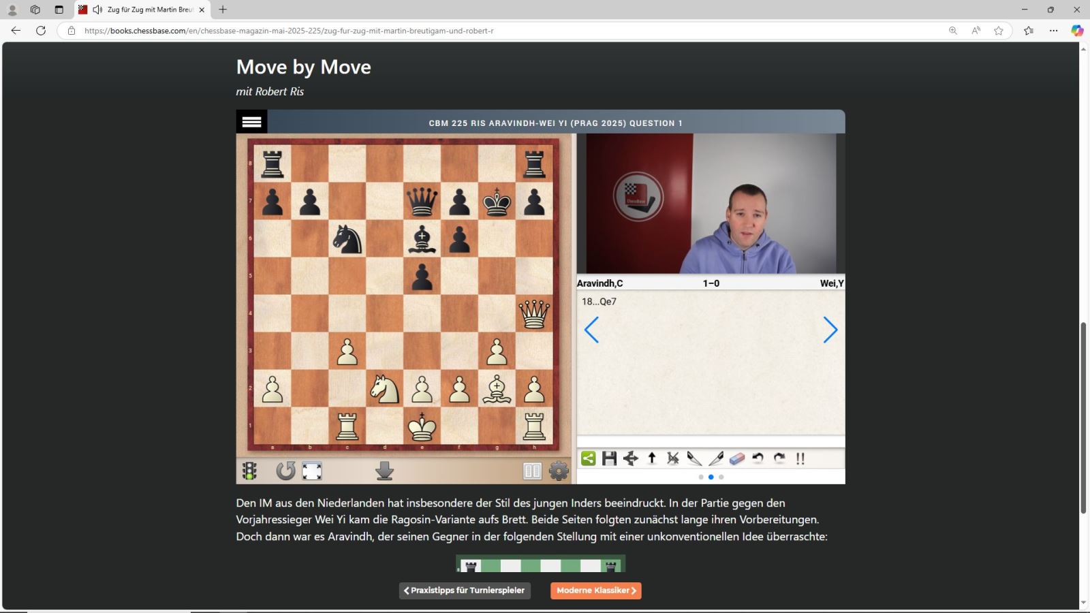
Task: Click the download arrow below the board
Action: pyautogui.click(x=384, y=471)
